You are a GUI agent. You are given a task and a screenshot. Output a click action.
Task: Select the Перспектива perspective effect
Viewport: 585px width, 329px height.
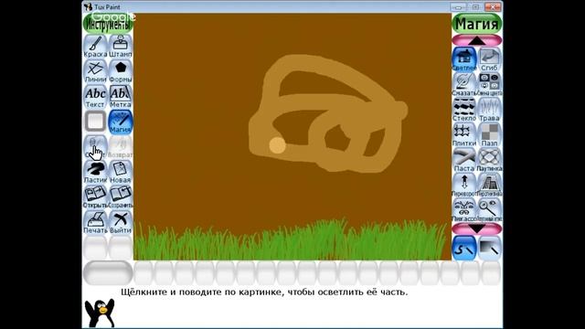pyautogui.click(x=489, y=185)
